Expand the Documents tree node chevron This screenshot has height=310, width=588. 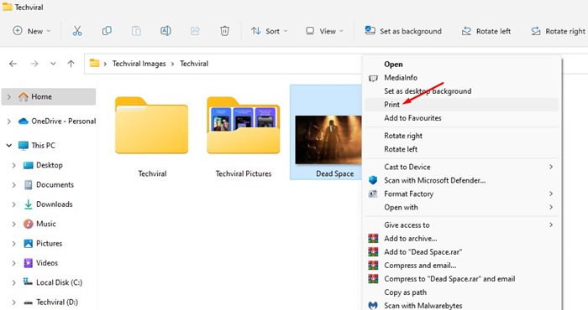(x=14, y=184)
